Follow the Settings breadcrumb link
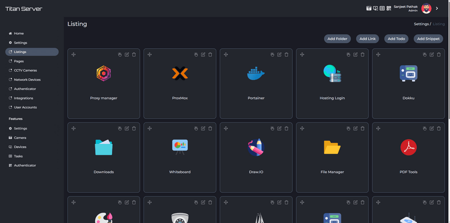This screenshot has height=223, width=450. point(421,24)
